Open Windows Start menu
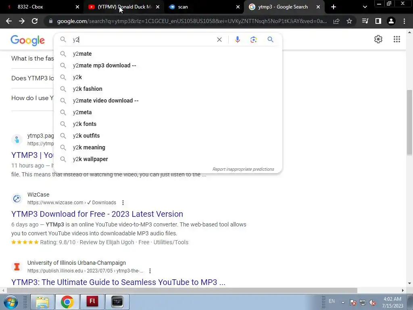The height and width of the screenshot is (310, 413). [x=11, y=302]
